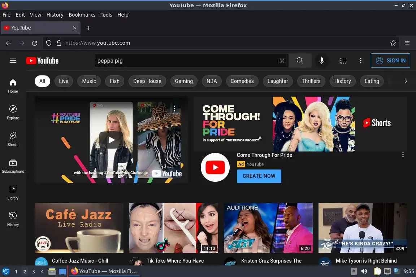This screenshot has width=416, height=277.
Task: Select the Laughter filter chip
Action: [x=278, y=81]
